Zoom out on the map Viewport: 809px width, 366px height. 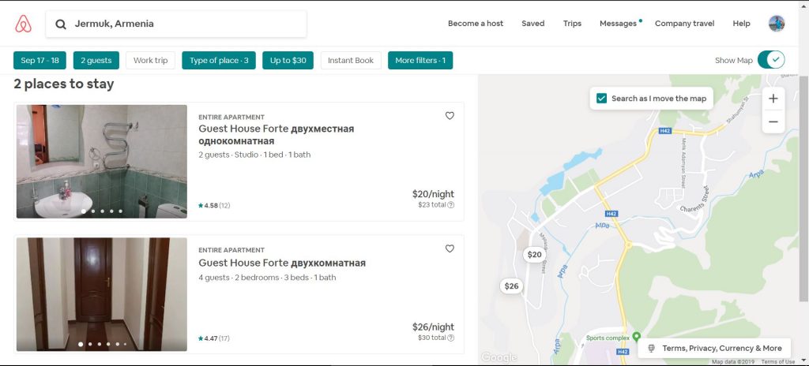(x=773, y=121)
